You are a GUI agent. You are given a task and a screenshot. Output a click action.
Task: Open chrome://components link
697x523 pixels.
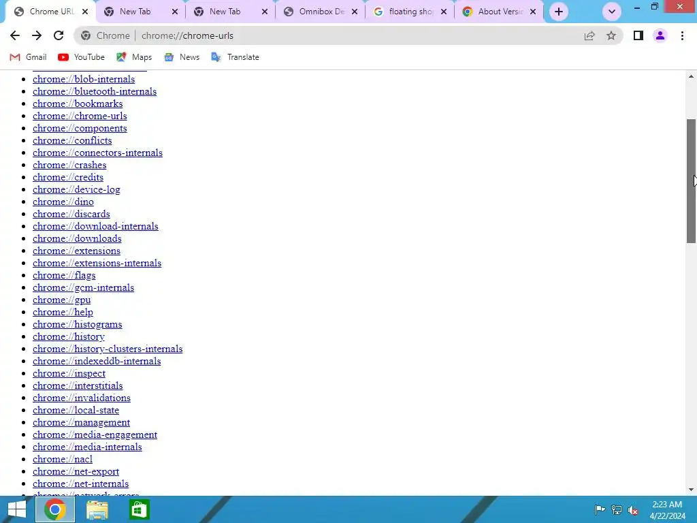(80, 128)
